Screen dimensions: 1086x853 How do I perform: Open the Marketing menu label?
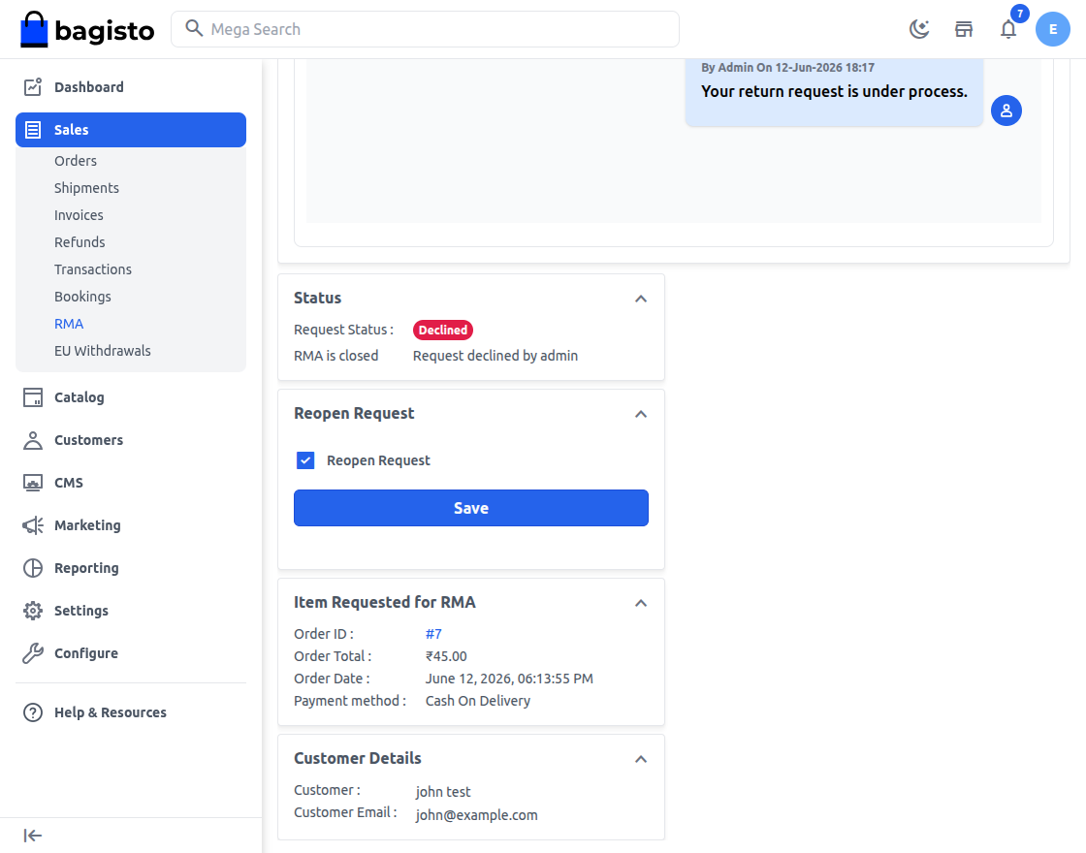87,524
